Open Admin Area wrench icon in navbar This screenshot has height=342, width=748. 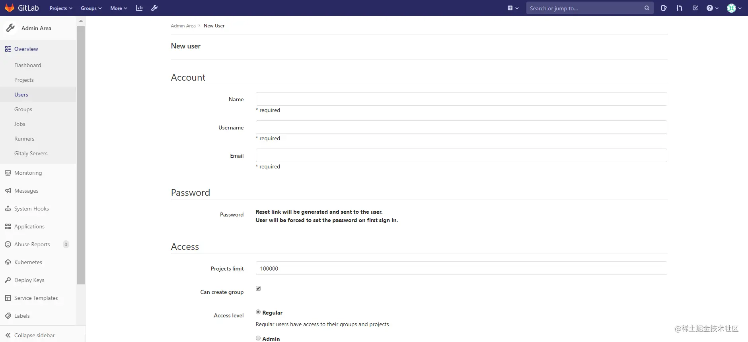coord(154,8)
